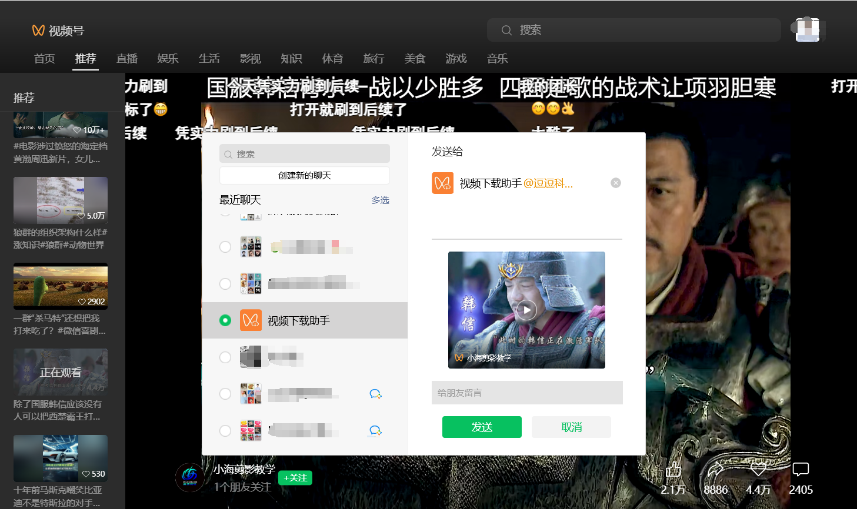Click the 视频号 logo icon
Viewport: 857px width, 509px height.
tap(38, 30)
